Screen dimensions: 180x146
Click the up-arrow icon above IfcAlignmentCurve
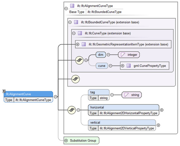pos(4,91)
